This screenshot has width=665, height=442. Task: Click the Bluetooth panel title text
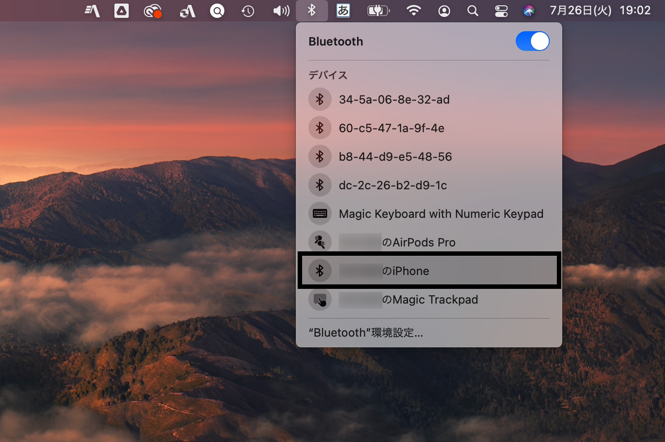(x=336, y=42)
